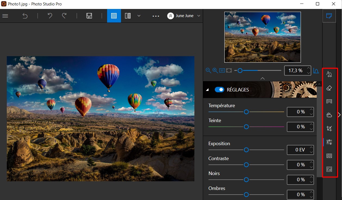Select the text and stickers tool
The width and height of the screenshot is (342, 200).
point(329,74)
